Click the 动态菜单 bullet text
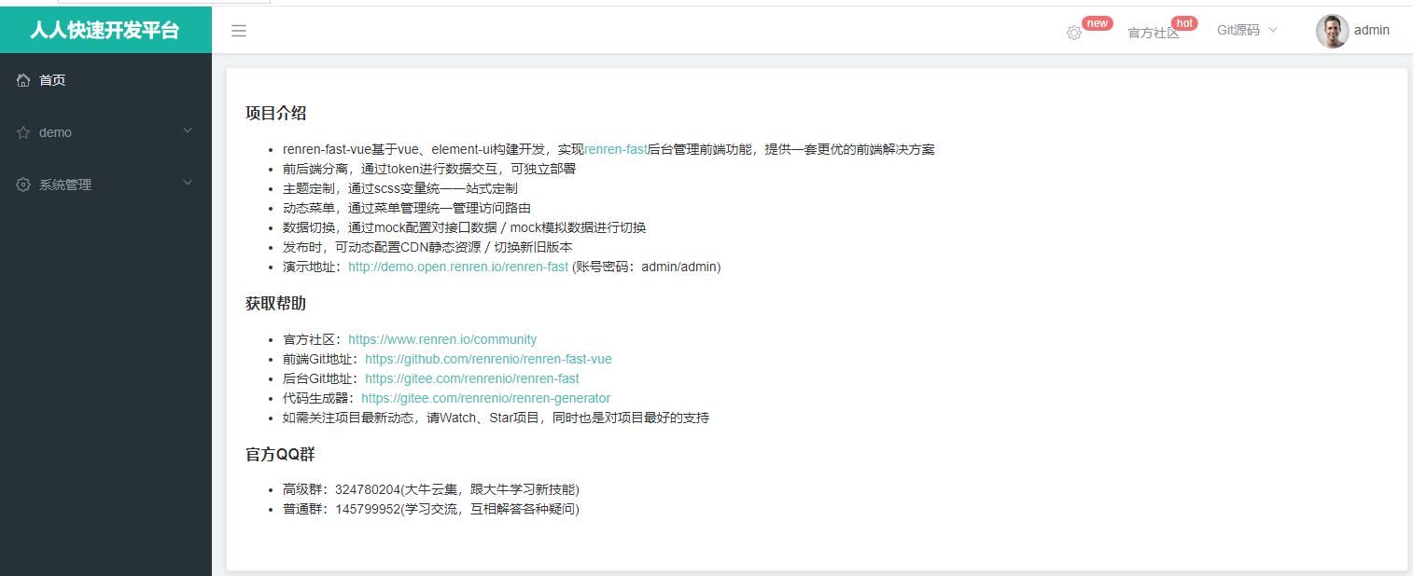 tap(407, 208)
